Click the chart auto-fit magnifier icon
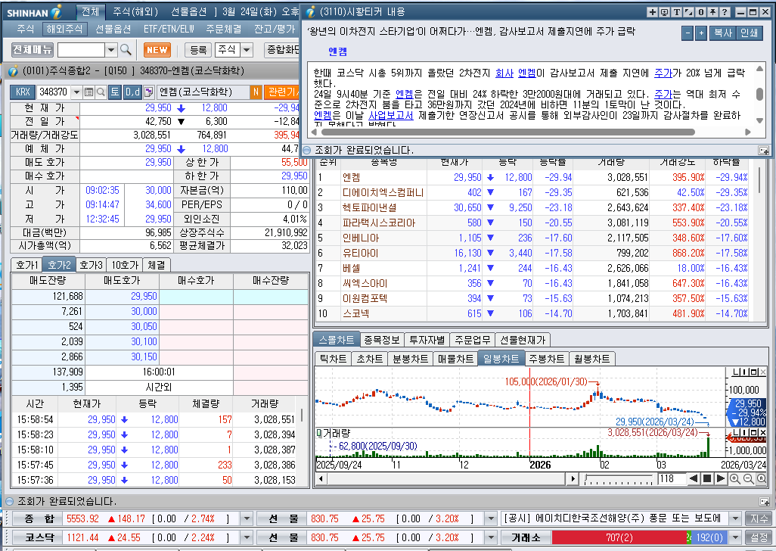Image resolution: width=776 pixels, height=551 pixels. (x=761, y=479)
